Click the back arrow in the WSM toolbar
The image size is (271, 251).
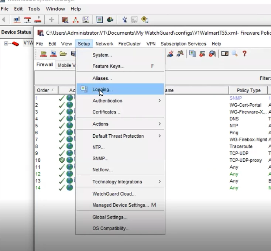click(3, 20)
